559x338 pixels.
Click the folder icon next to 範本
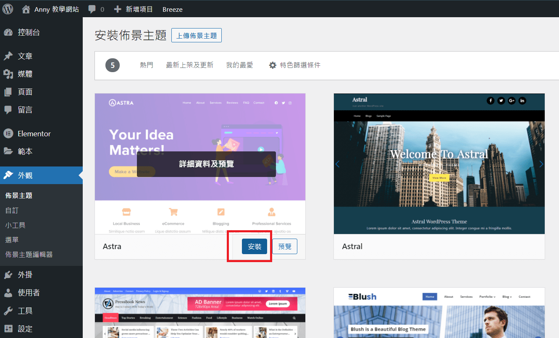8,151
